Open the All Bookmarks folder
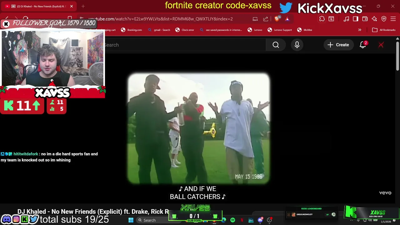 point(384,30)
